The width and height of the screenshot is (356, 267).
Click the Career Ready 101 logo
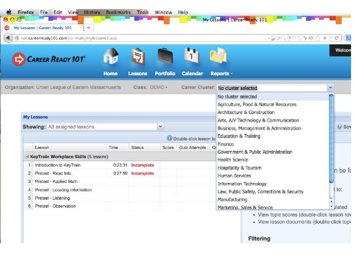click(x=49, y=59)
